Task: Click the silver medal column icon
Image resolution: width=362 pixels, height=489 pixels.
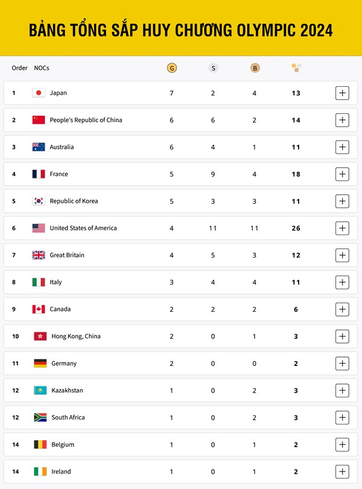Action: (x=213, y=68)
